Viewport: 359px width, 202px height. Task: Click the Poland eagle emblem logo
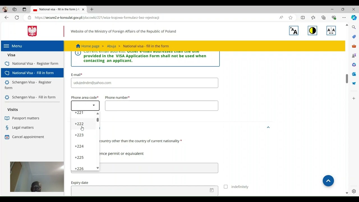coord(32,31)
